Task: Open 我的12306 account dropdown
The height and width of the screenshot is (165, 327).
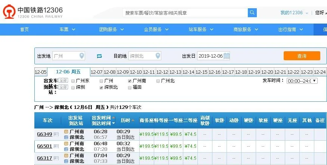Action: point(294,13)
